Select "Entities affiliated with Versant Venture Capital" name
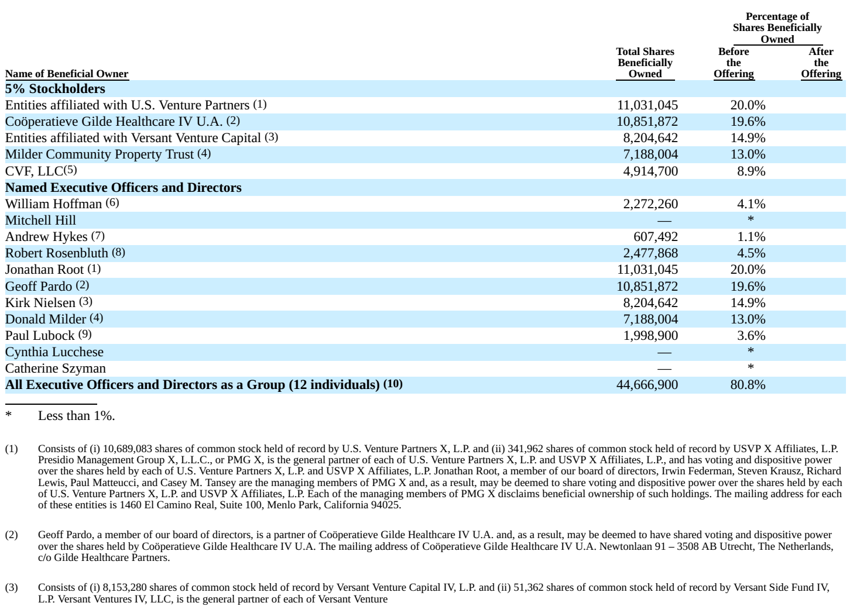This screenshot has width=853, height=613. point(133,138)
